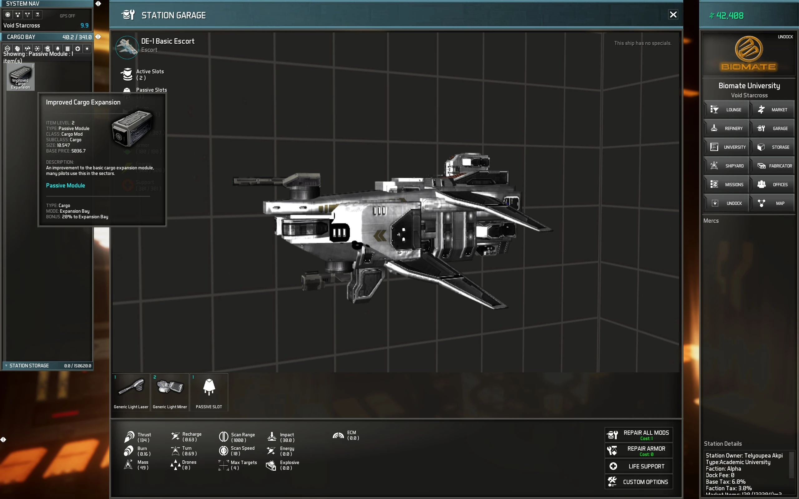The image size is (799, 499).
Task: Click the bell-shaped filter icon in Cargo Bay
Action: pos(57,49)
